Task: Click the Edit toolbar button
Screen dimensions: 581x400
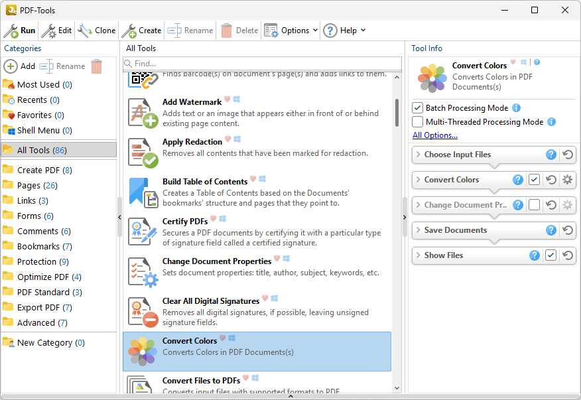Action: 57,31
